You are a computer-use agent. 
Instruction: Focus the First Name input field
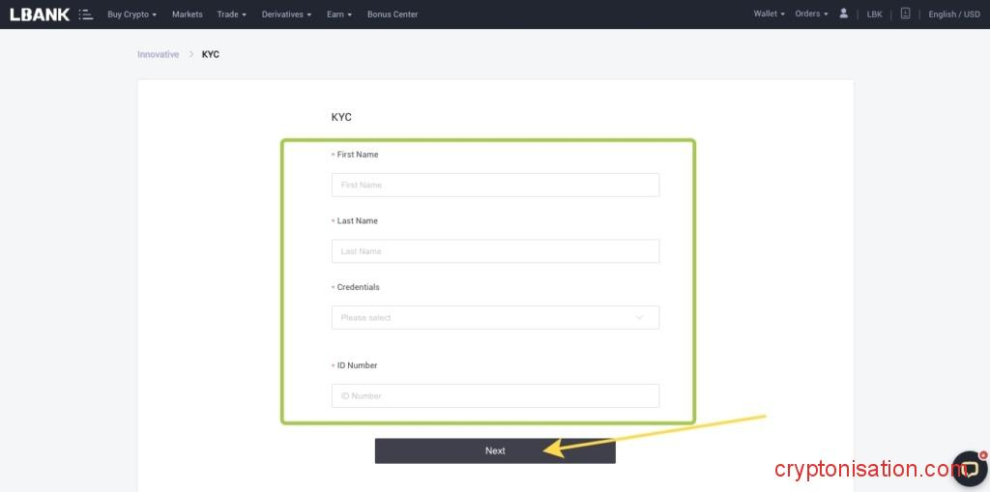coord(495,185)
